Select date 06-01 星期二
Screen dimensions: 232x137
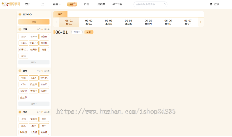coord(69,22)
